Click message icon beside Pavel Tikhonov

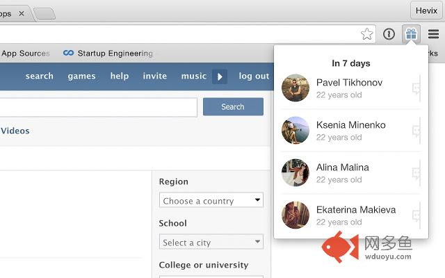tap(416, 88)
